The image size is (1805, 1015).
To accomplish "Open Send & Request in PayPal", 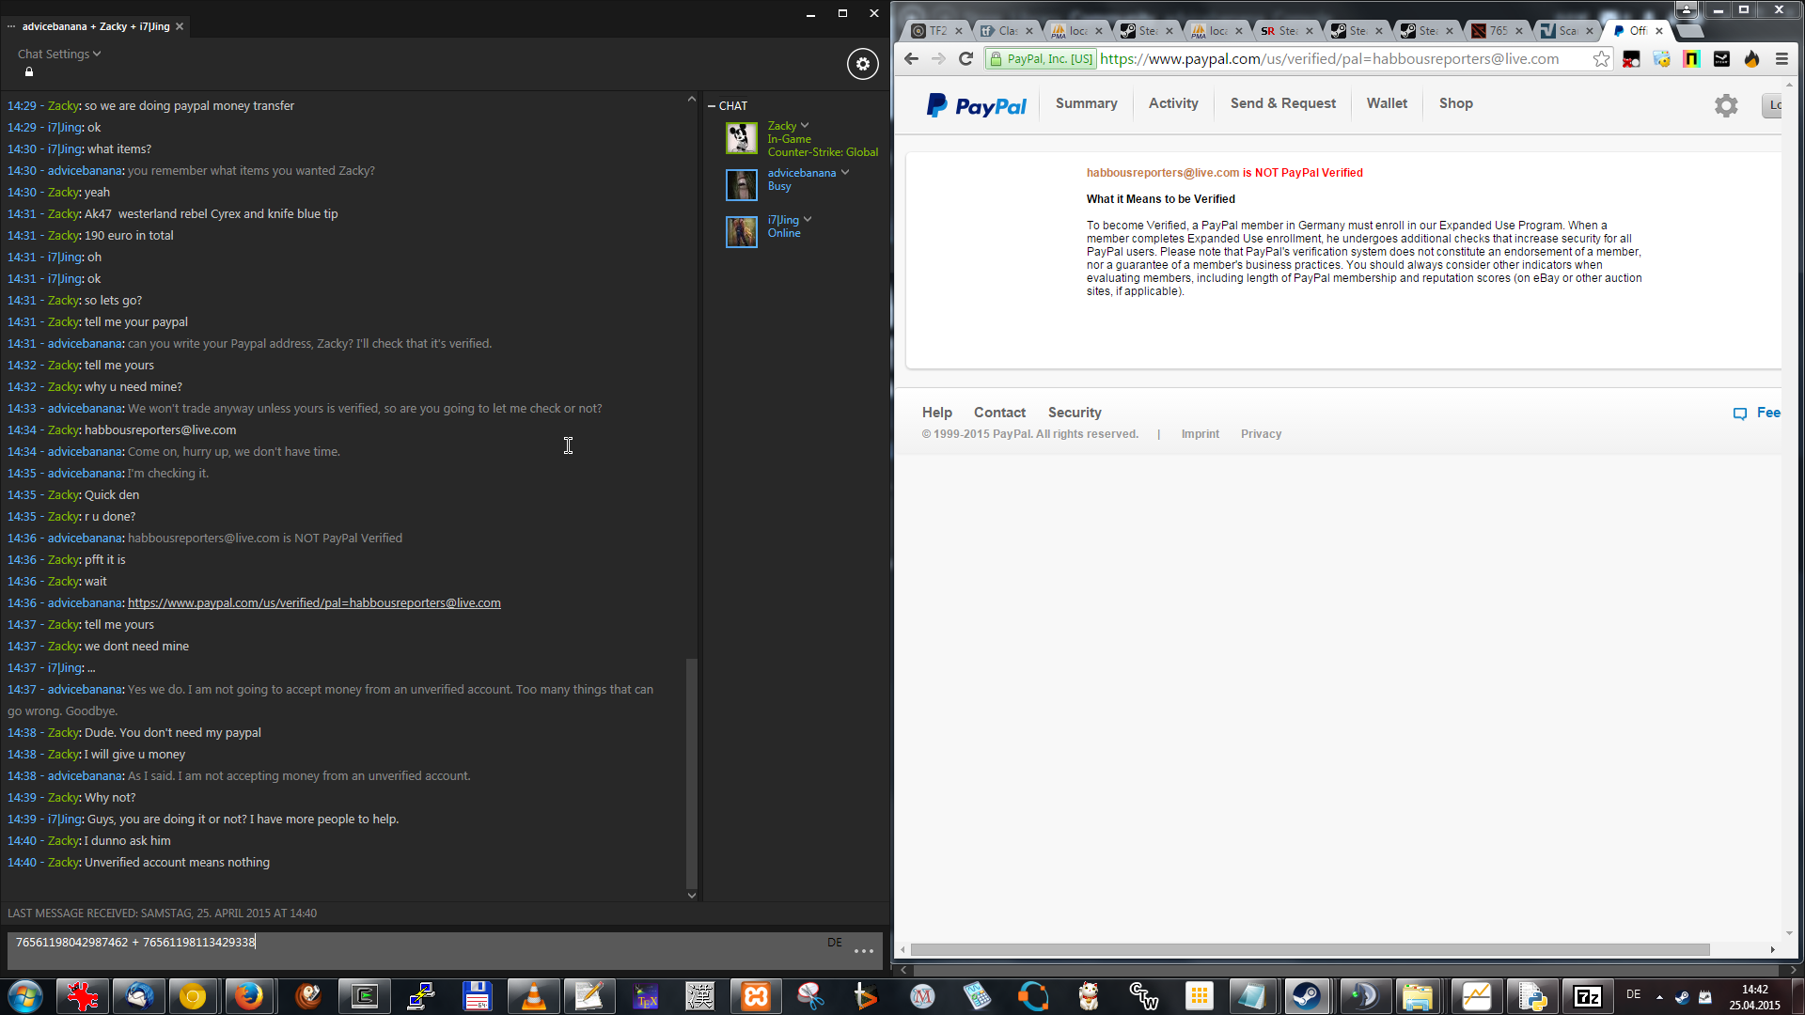I will 1282,103.
